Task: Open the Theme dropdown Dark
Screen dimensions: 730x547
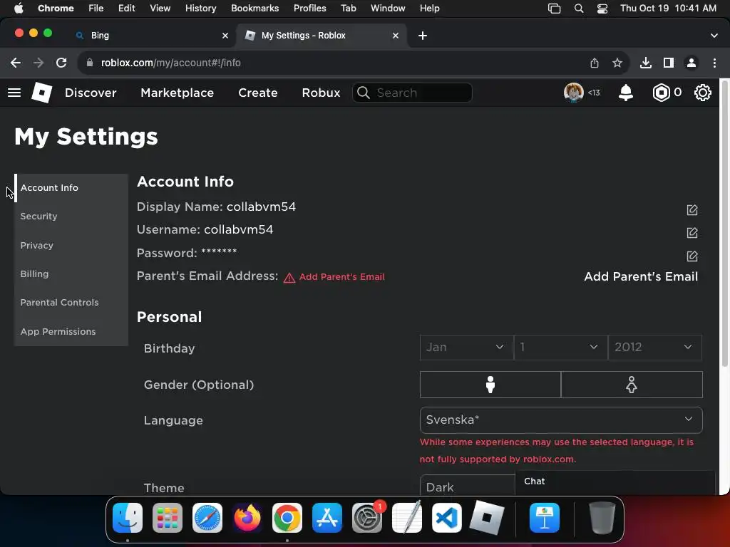Action: point(467,485)
